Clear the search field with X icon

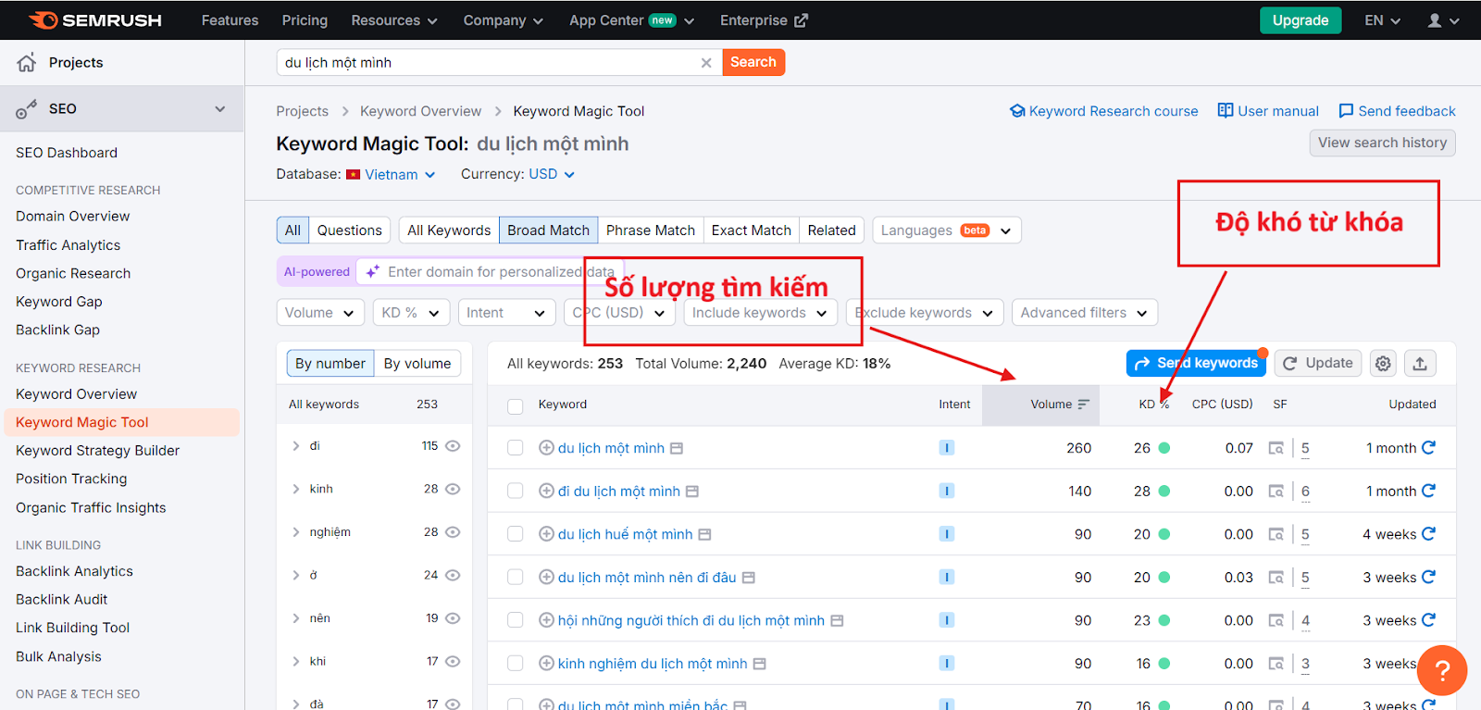[706, 63]
